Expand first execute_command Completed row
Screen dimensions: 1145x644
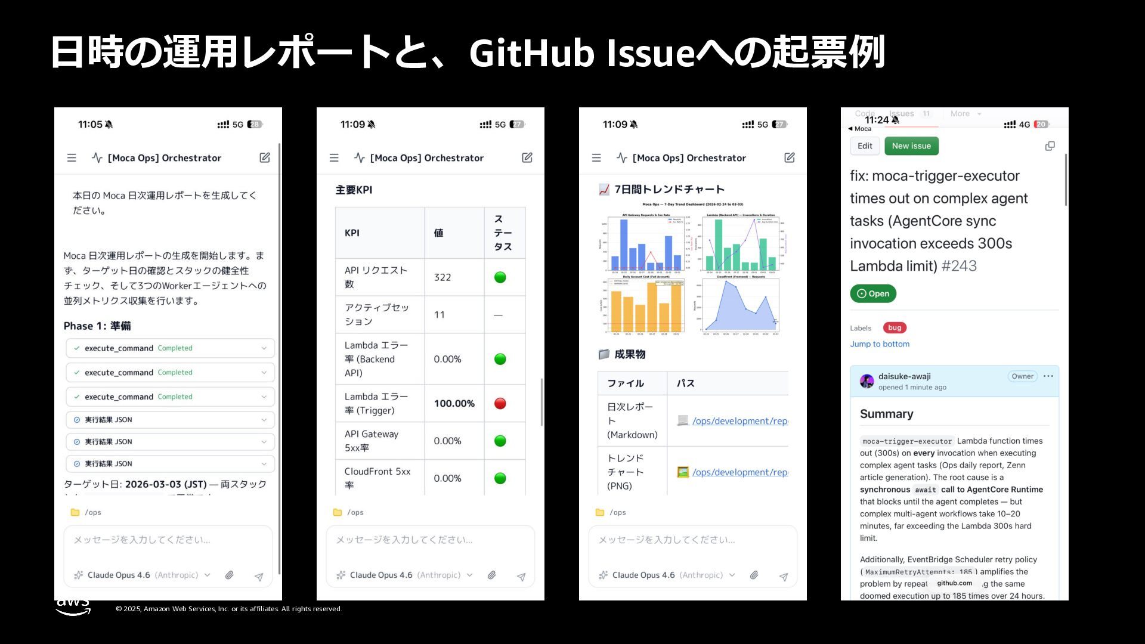tap(264, 348)
